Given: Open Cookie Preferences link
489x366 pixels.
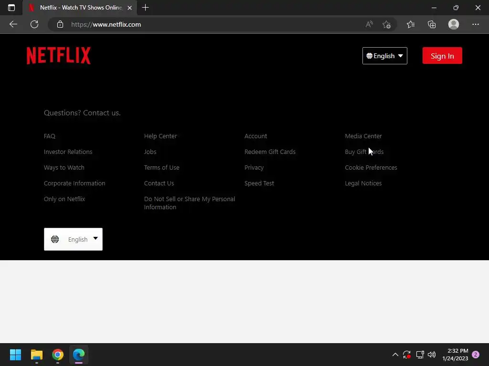Looking at the screenshot, I should pos(371,167).
